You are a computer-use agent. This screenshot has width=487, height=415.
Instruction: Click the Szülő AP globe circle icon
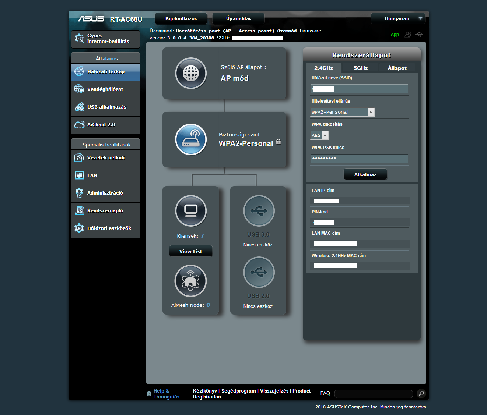(191, 73)
